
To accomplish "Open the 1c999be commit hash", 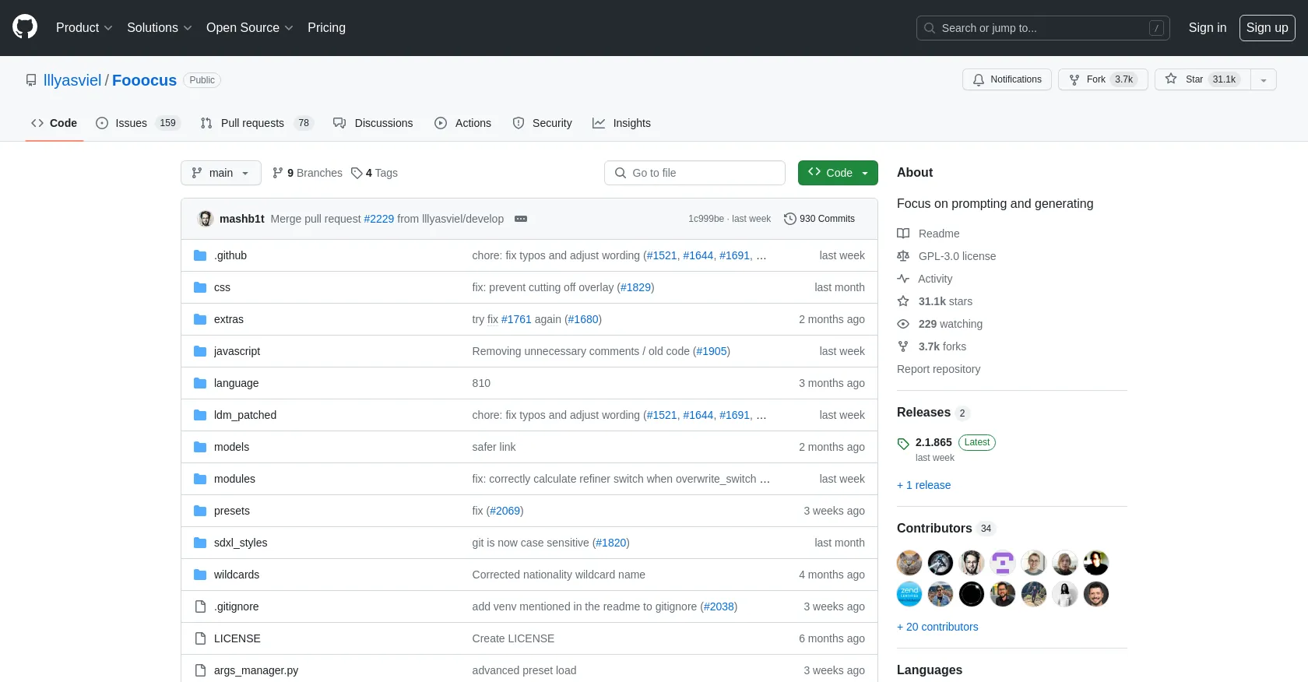I will [x=706, y=219].
